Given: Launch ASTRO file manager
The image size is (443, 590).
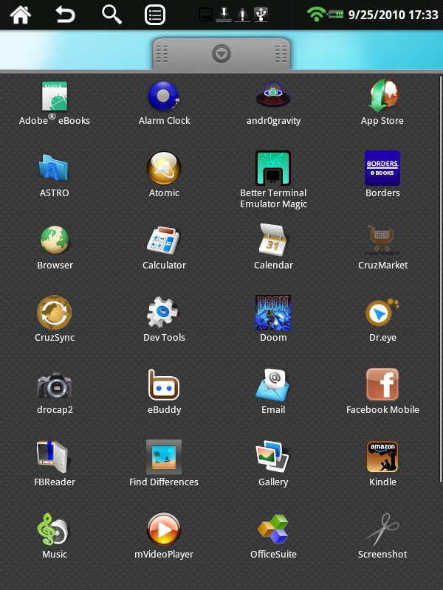Looking at the screenshot, I should (54, 167).
